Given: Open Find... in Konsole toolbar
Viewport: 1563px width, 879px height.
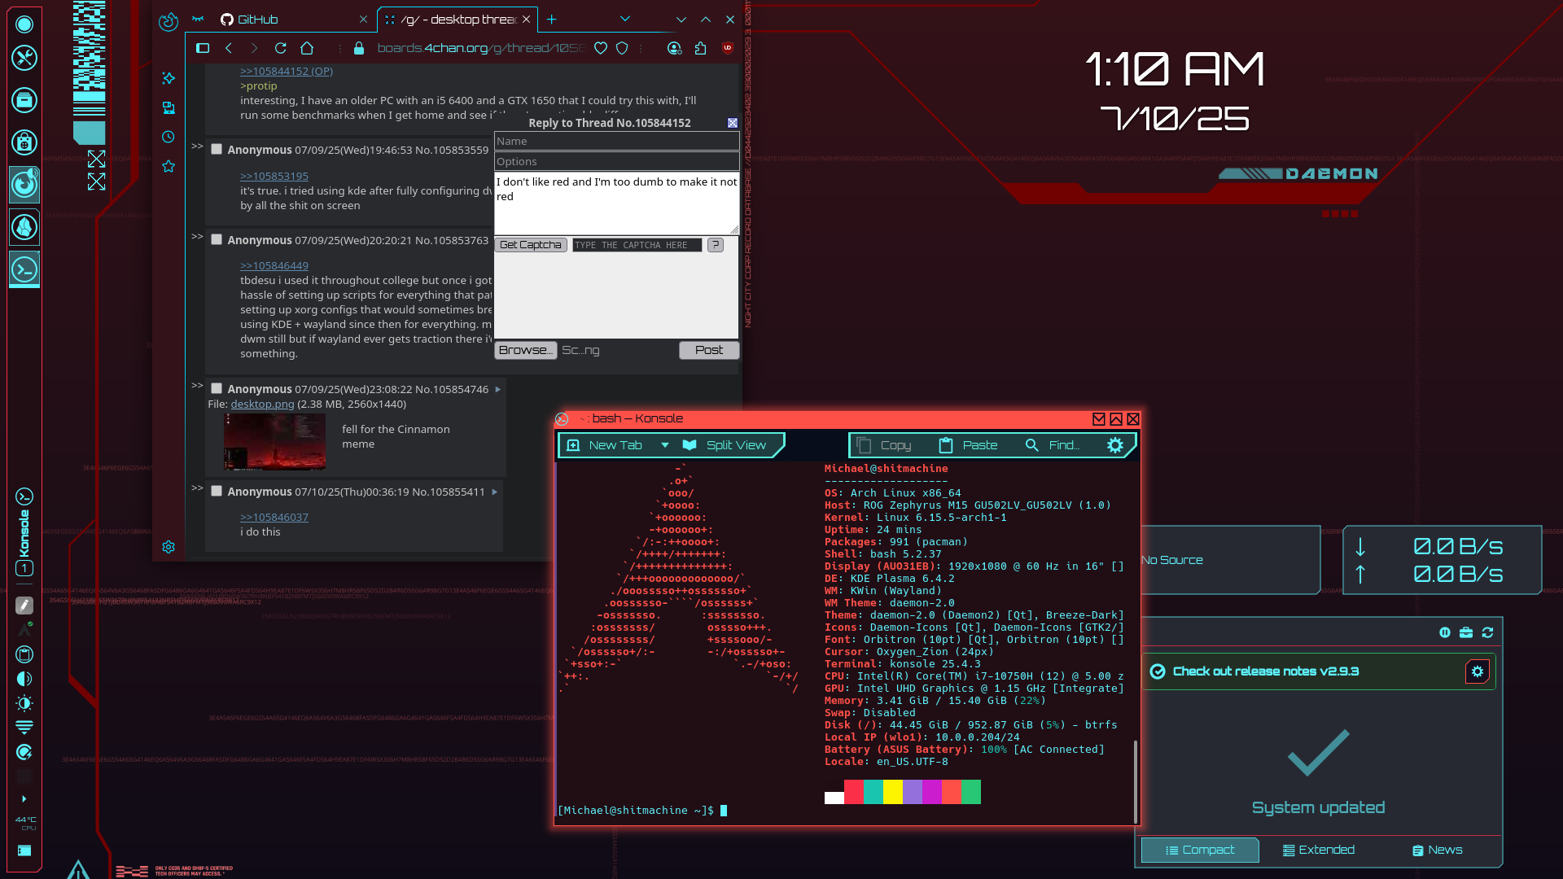Looking at the screenshot, I should [1053, 445].
